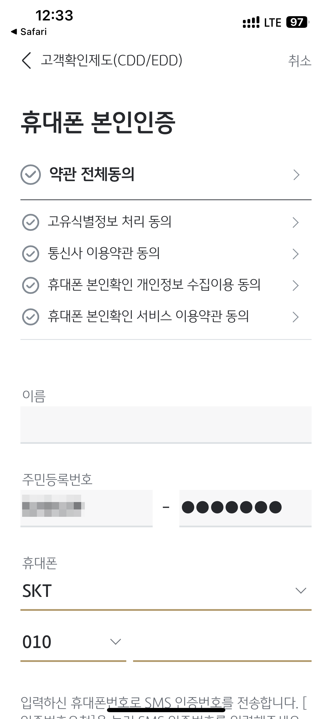
Task: Toggle the 고유식별정보 처리 동의 checkbox
Action: (x=31, y=222)
